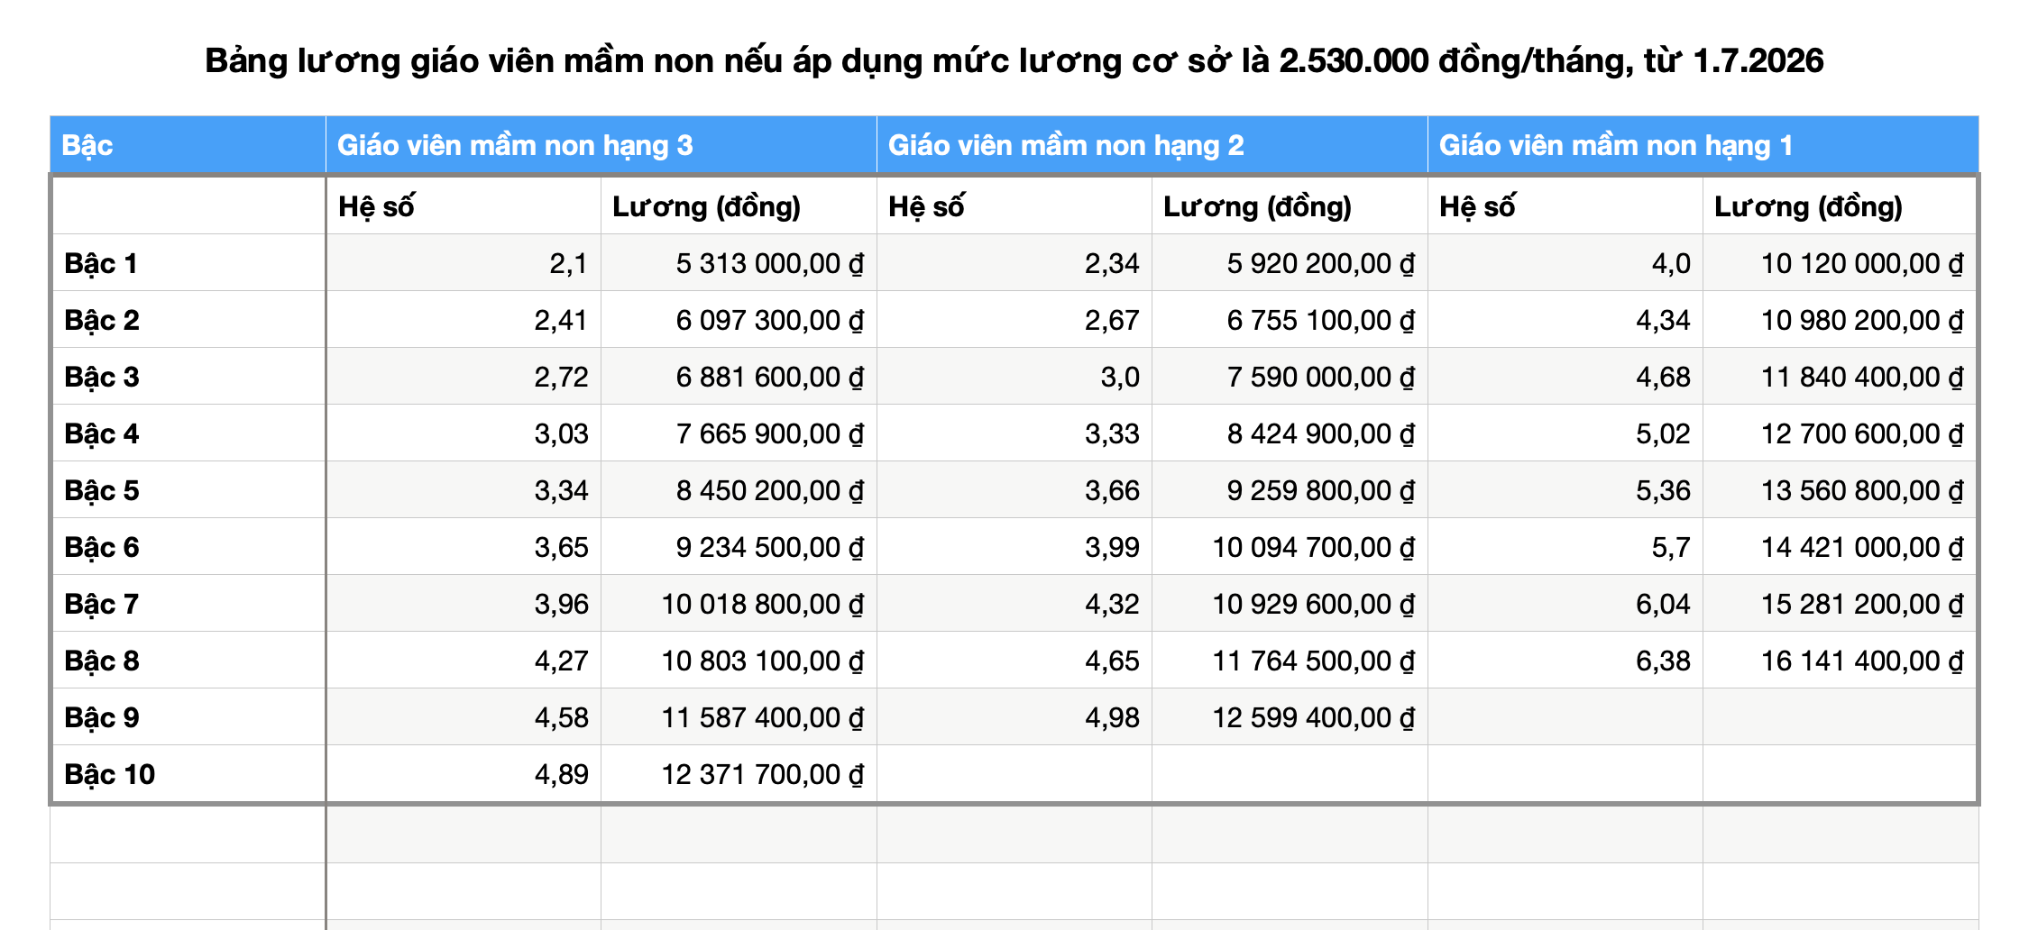The height and width of the screenshot is (930, 2038).
Task: Click the salary cell 6 755 100,00 ₫
Action: [x=1290, y=320]
